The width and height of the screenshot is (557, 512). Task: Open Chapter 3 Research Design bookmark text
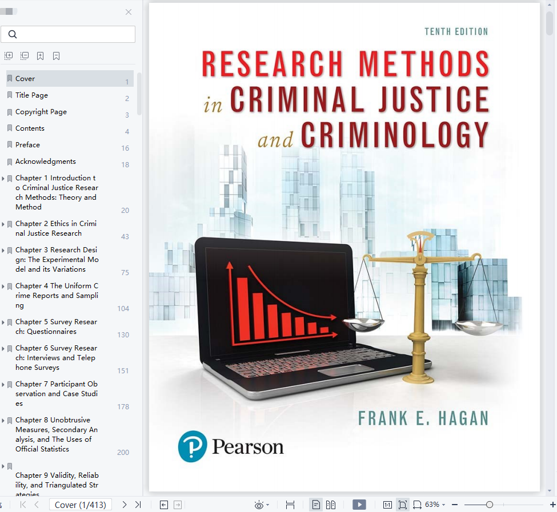pos(57,259)
